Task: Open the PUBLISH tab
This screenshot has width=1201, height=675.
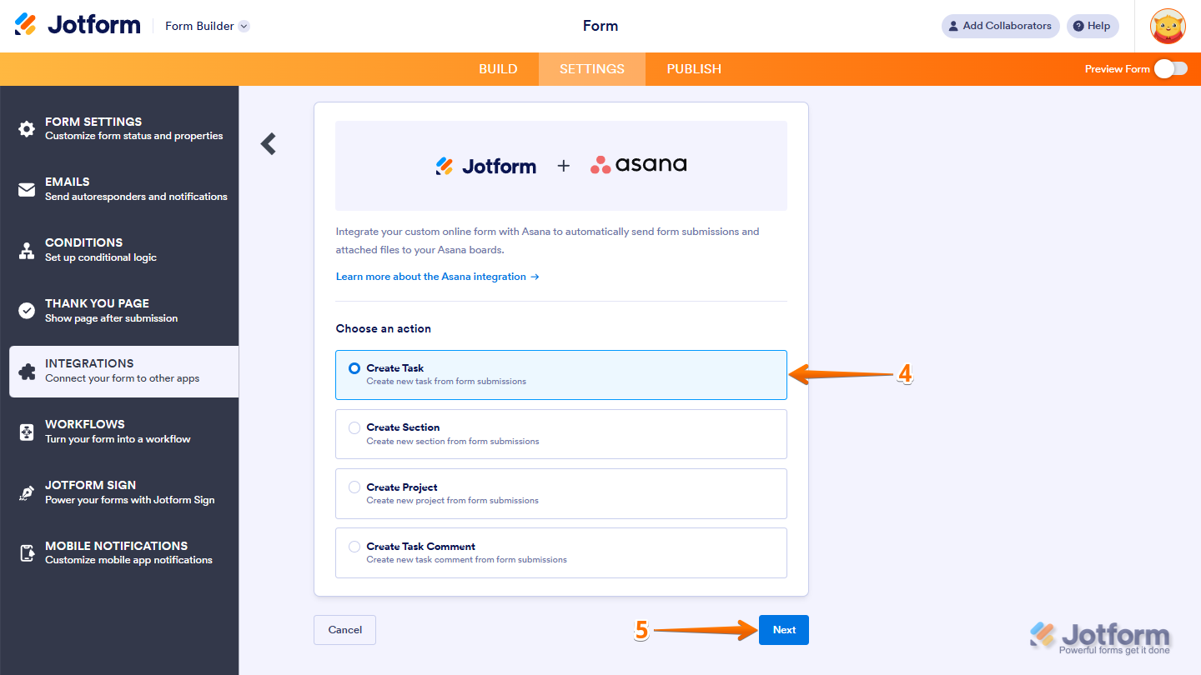Action: pos(693,69)
